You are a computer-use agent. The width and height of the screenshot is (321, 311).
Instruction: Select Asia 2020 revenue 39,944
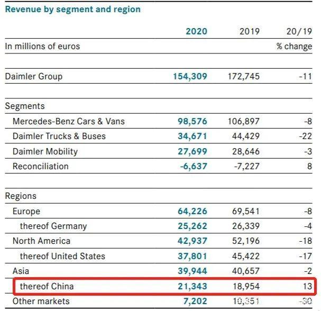click(192, 271)
